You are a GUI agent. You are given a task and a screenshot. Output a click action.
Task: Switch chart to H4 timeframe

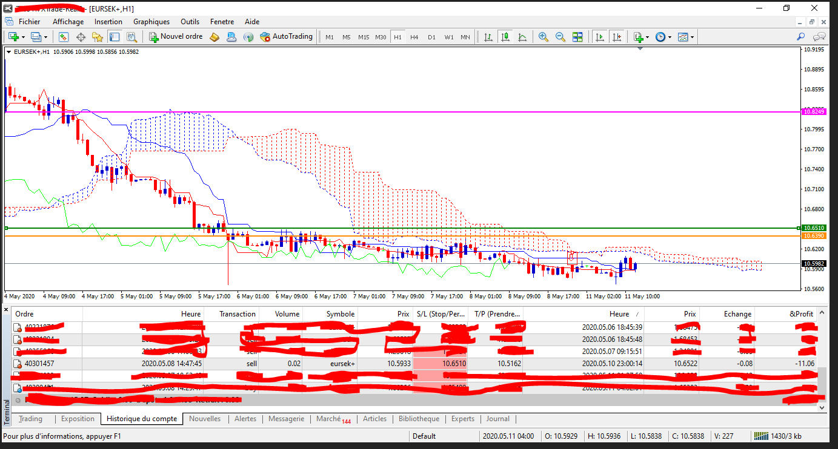(x=414, y=37)
